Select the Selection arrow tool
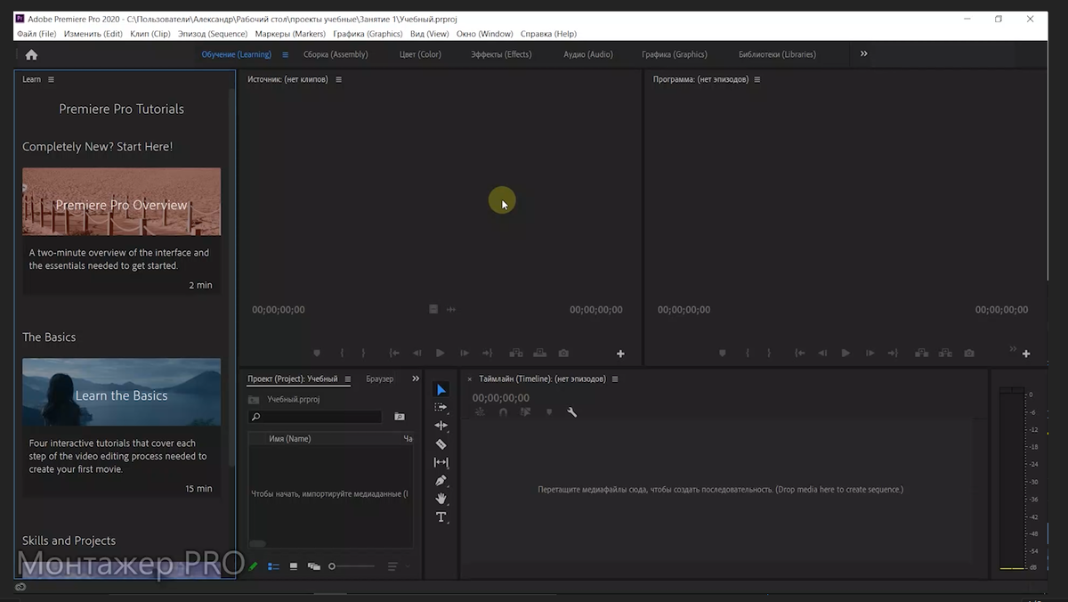Viewport: 1068px width, 602px height. [x=441, y=390]
